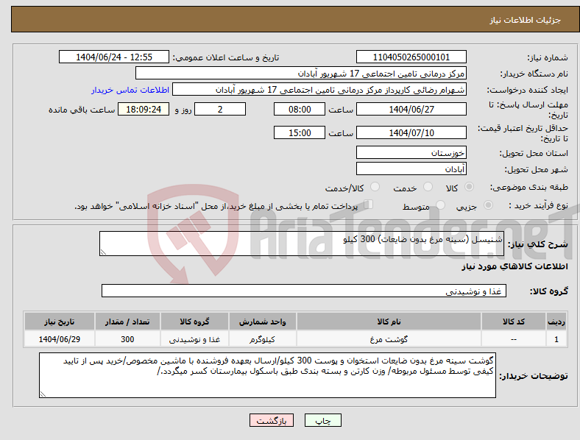Click the general description text area شنیسل
The image size is (580, 440).
[x=302, y=244]
